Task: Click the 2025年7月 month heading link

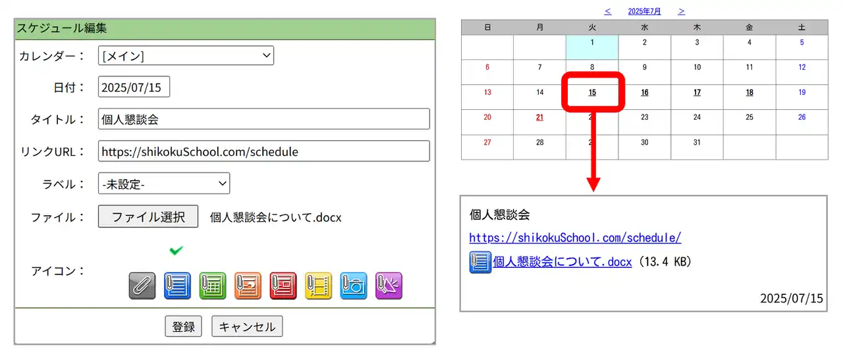Action: point(644,11)
